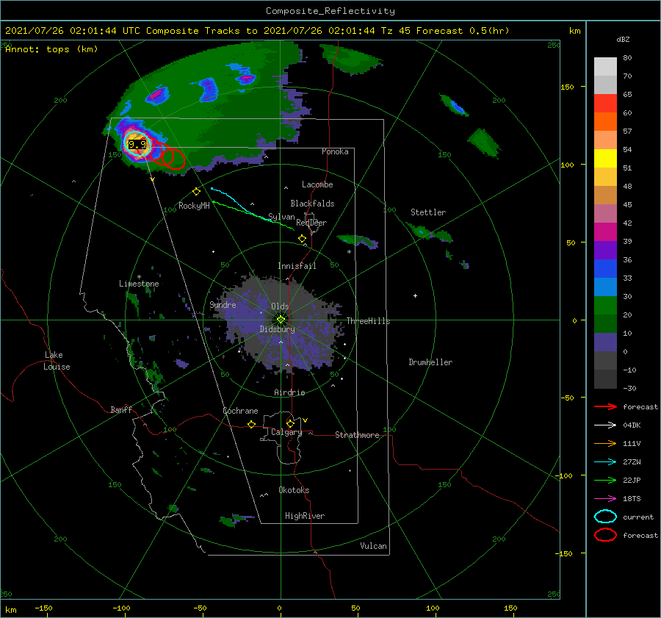Click the 04DK legend label
This screenshot has height=618, width=661.
632,425
